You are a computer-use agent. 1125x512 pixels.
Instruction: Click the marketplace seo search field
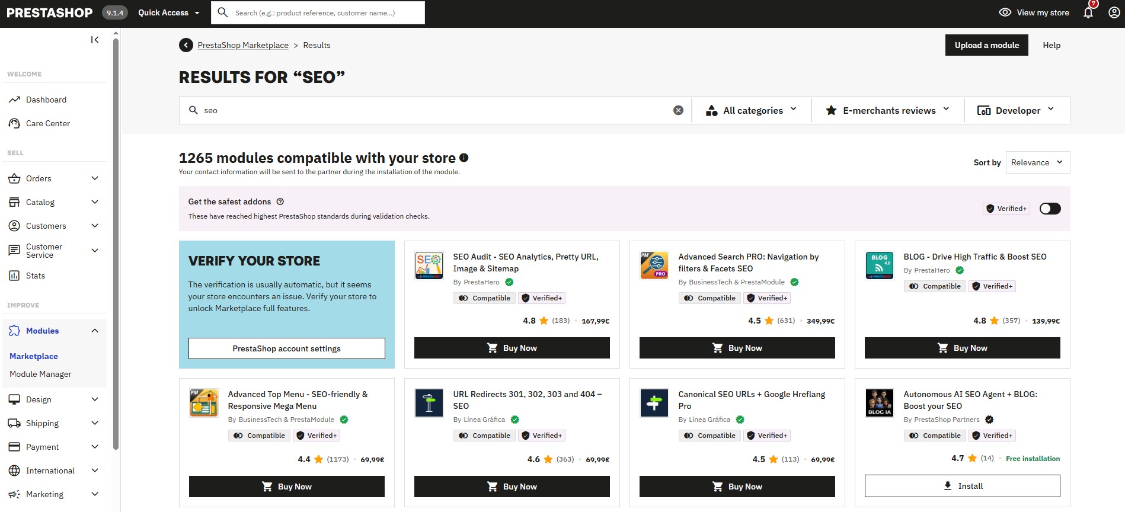point(436,110)
